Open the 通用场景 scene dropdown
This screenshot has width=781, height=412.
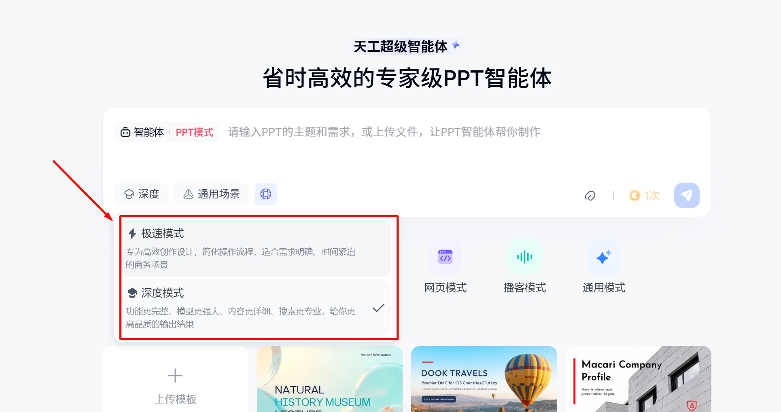pos(211,194)
